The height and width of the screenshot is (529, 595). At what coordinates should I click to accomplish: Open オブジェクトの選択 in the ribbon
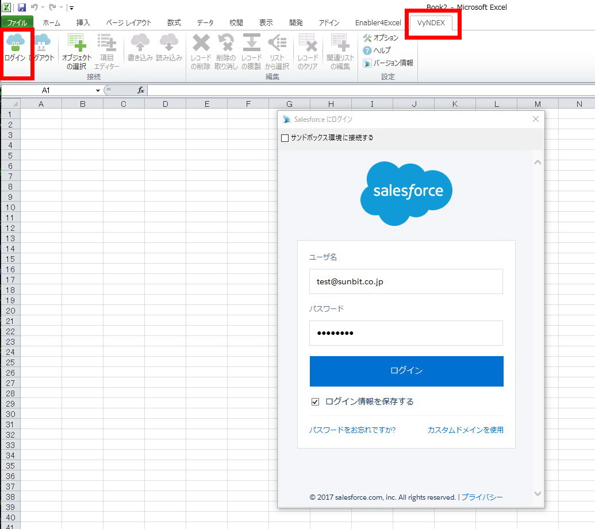(76, 52)
